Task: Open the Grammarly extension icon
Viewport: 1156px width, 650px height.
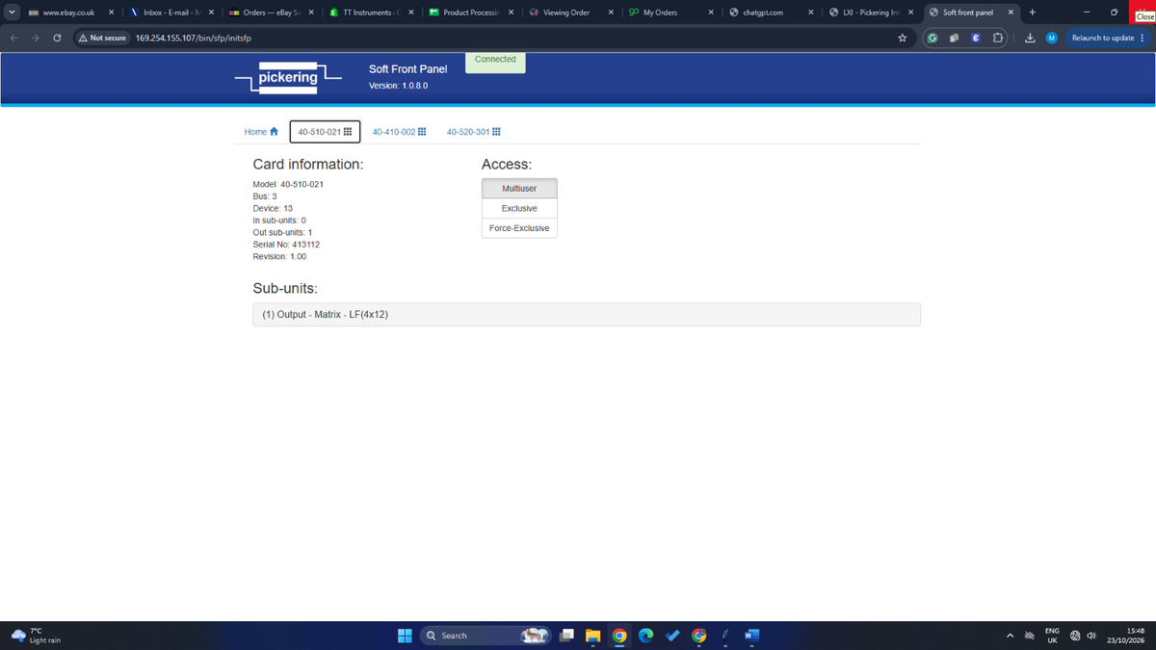Action: click(x=933, y=39)
